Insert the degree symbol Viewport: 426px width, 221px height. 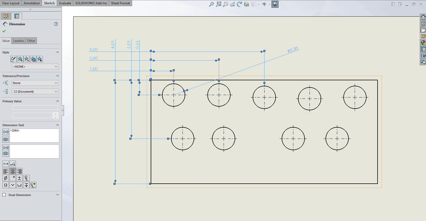(13, 178)
